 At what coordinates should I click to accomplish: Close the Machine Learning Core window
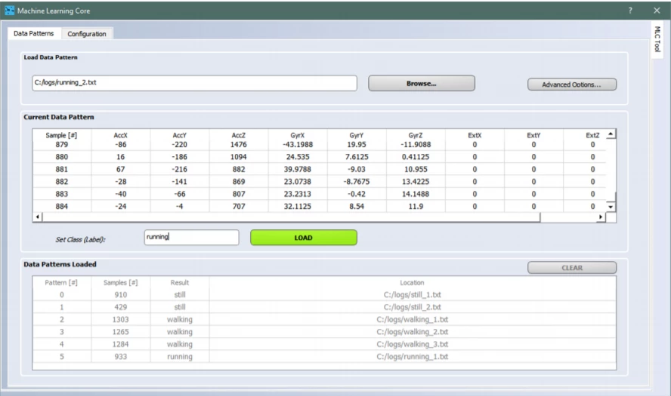point(657,11)
